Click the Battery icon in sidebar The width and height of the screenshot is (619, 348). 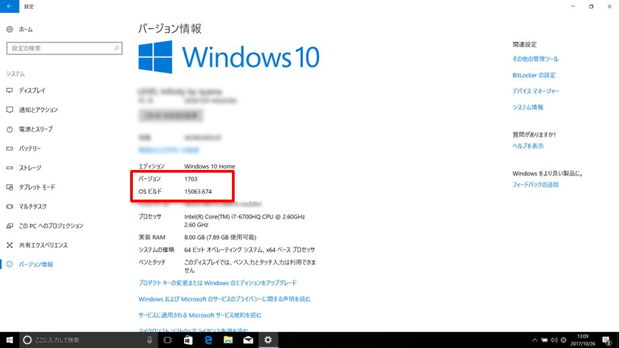click(9, 148)
